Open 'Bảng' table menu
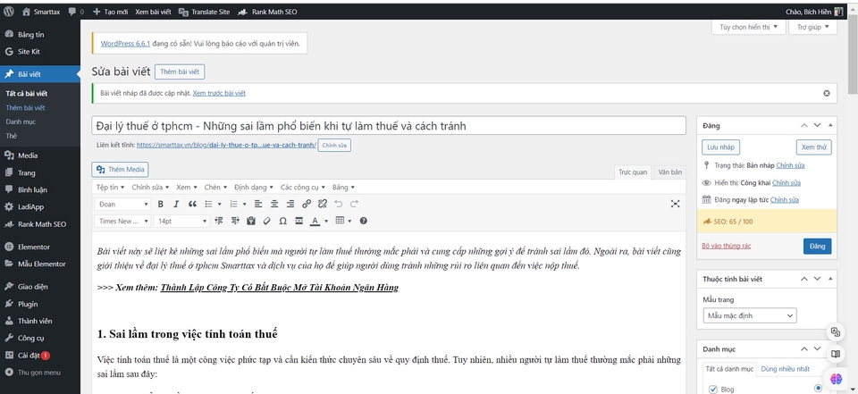 [x=343, y=187]
